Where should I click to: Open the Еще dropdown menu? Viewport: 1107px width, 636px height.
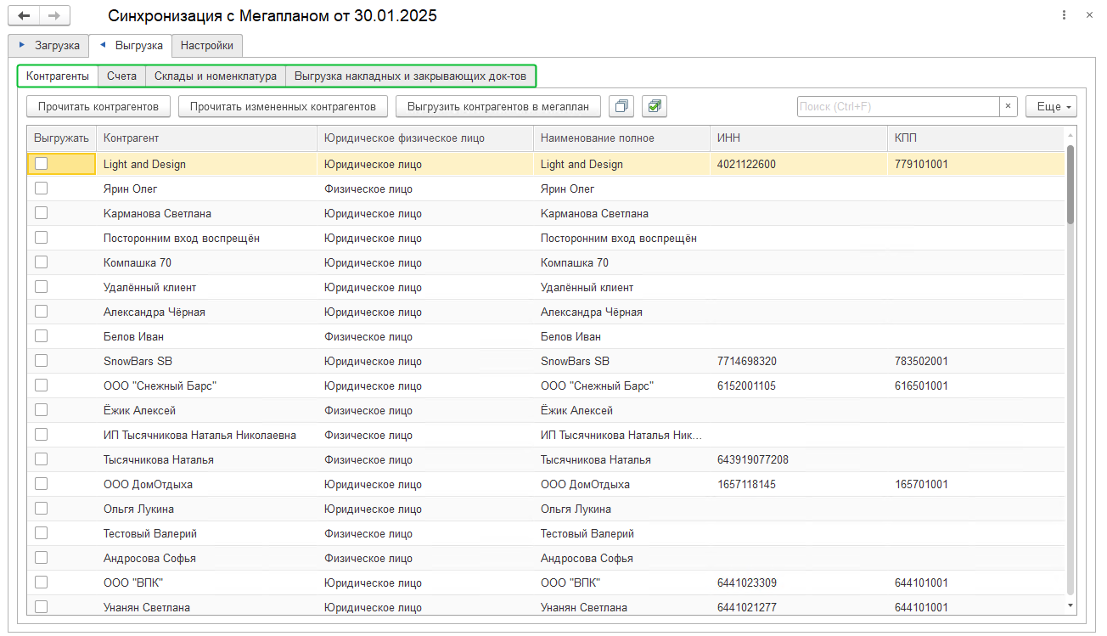tap(1051, 106)
